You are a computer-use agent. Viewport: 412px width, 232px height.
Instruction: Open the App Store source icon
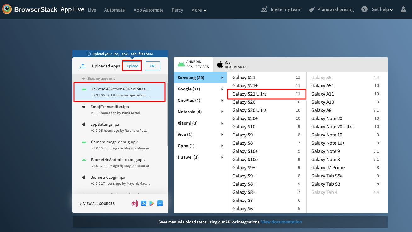tap(144, 203)
